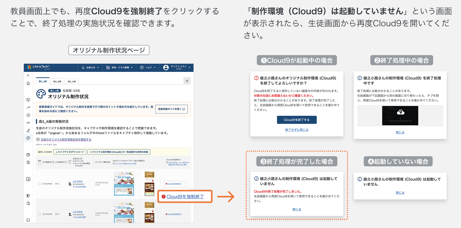Click 閉じる in the 起動していない場合 dialog
Viewport: 461px width, 228px height.
400,193
